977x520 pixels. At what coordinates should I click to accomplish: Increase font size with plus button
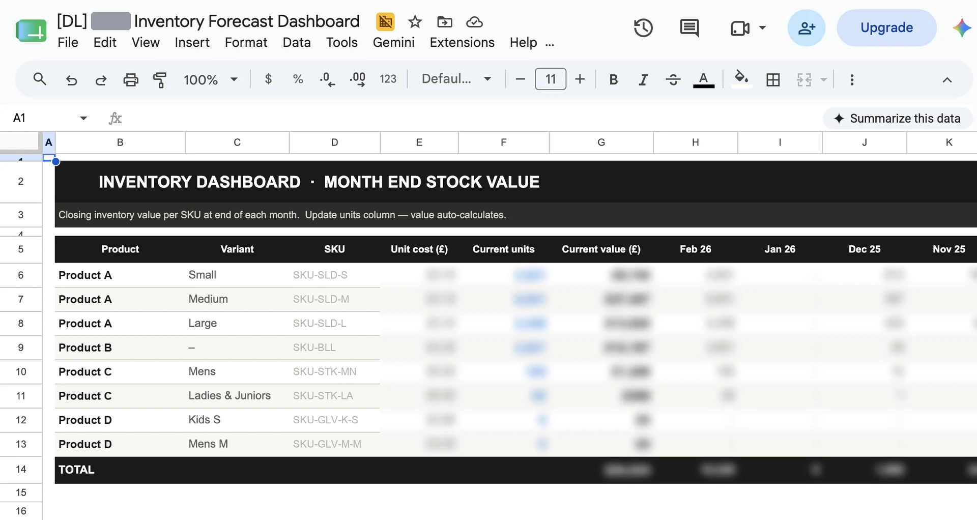[x=580, y=79]
